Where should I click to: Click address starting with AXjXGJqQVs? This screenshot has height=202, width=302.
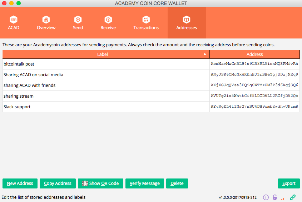(x=254, y=85)
